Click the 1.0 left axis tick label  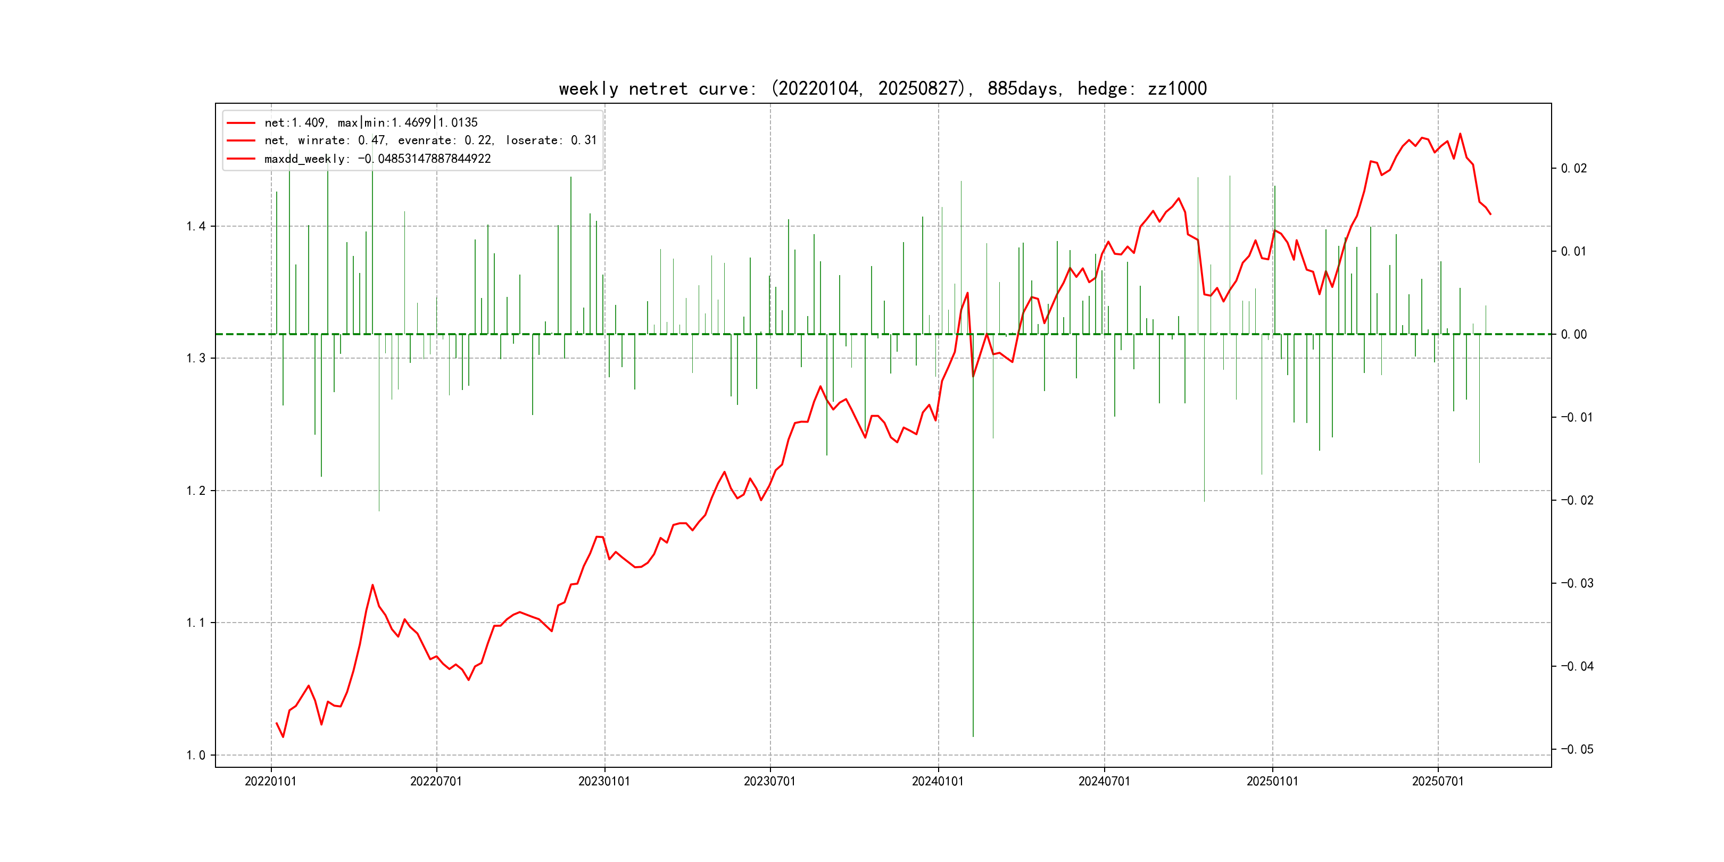click(x=195, y=756)
